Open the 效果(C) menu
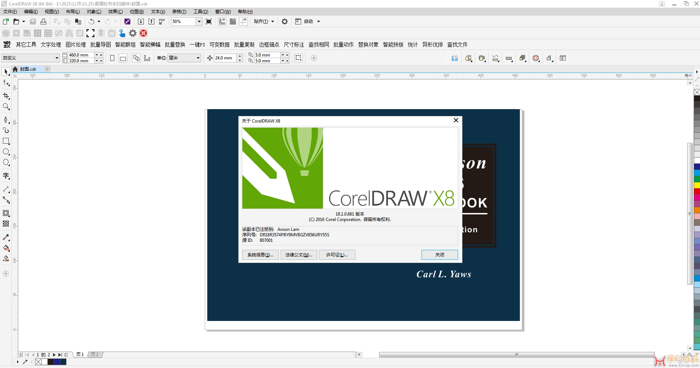This screenshot has width=700, height=368. [115, 12]
